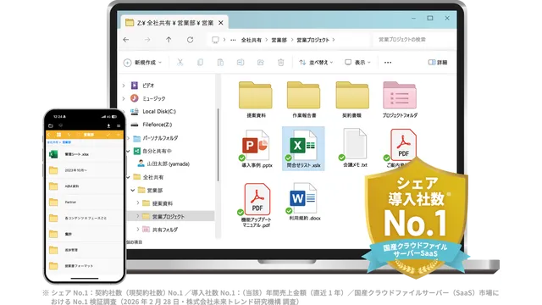
Task: Collapse the 自分と共有中 tree node
Action: [128, 151]
